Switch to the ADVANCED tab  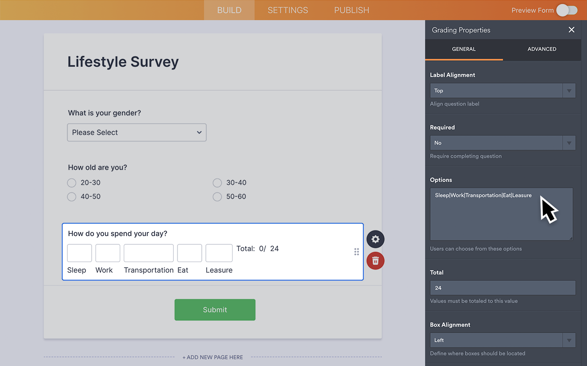(x=542, y=48)
